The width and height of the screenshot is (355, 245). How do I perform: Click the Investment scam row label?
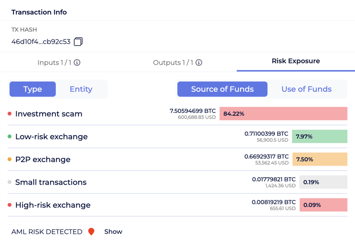click(49, 114)
